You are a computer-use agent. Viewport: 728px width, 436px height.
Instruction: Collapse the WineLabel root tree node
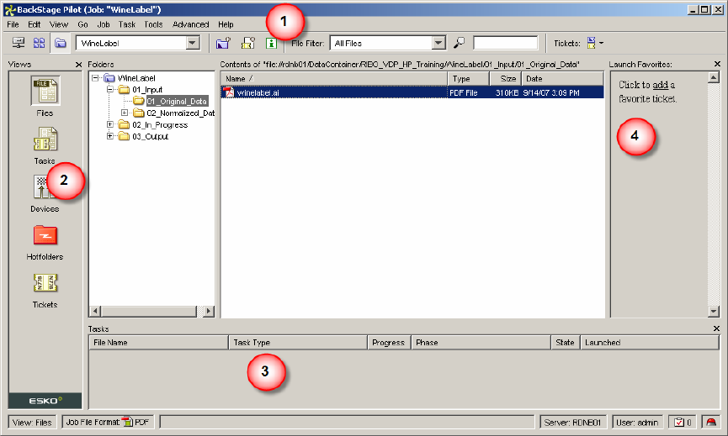[x=95, y=78]
